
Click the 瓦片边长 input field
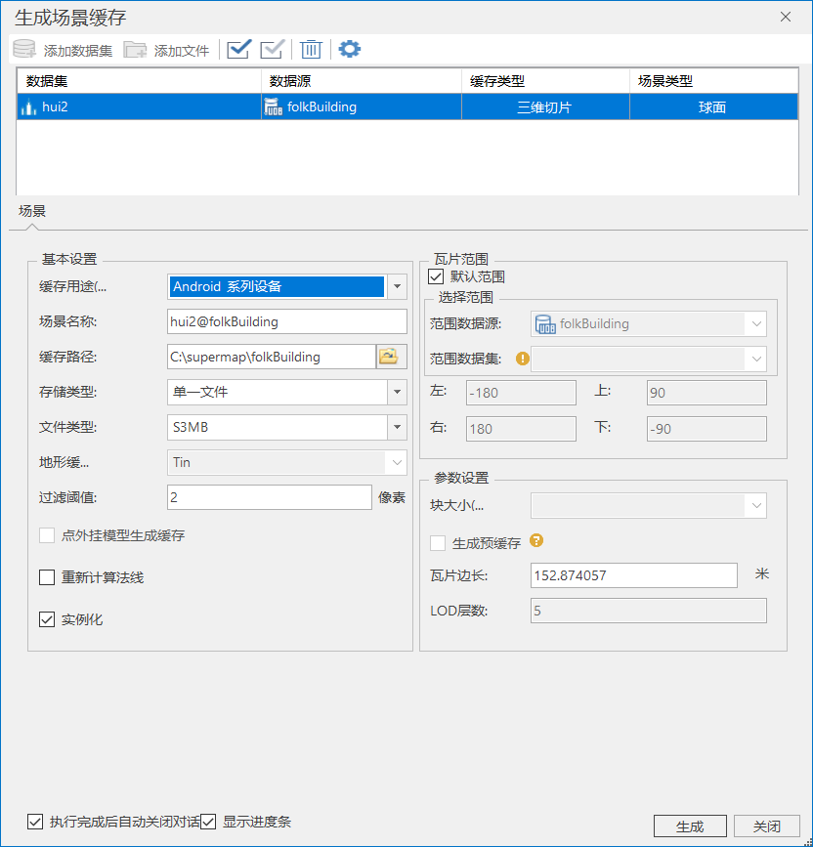(x=633, y=575)
